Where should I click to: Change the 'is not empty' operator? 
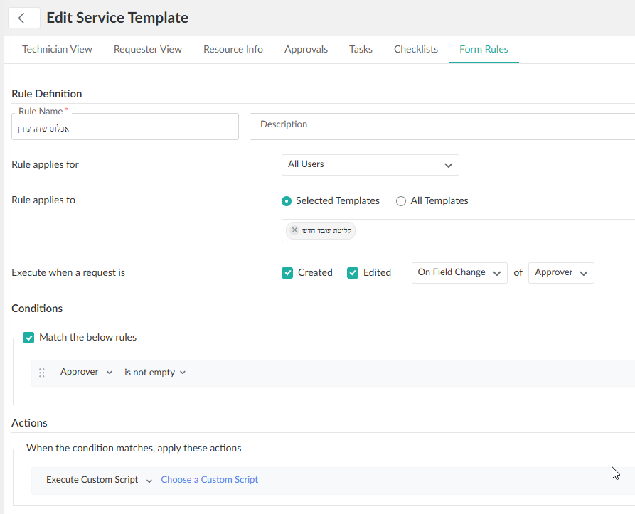(x=154, y=373)
